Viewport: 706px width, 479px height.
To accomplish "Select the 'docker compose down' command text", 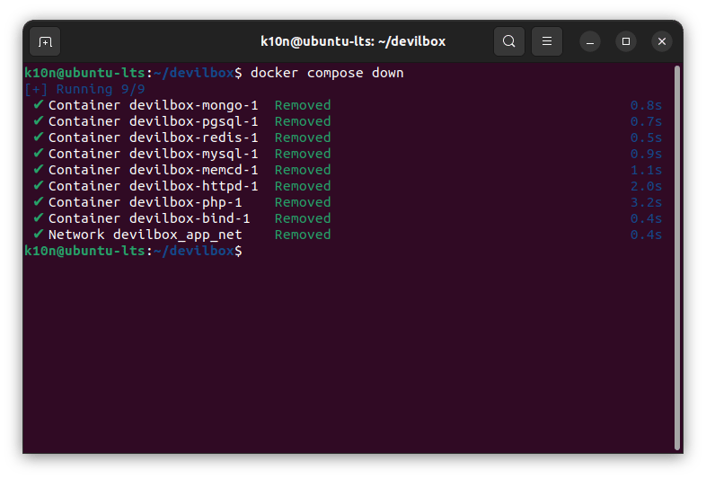I will point(327,73).
